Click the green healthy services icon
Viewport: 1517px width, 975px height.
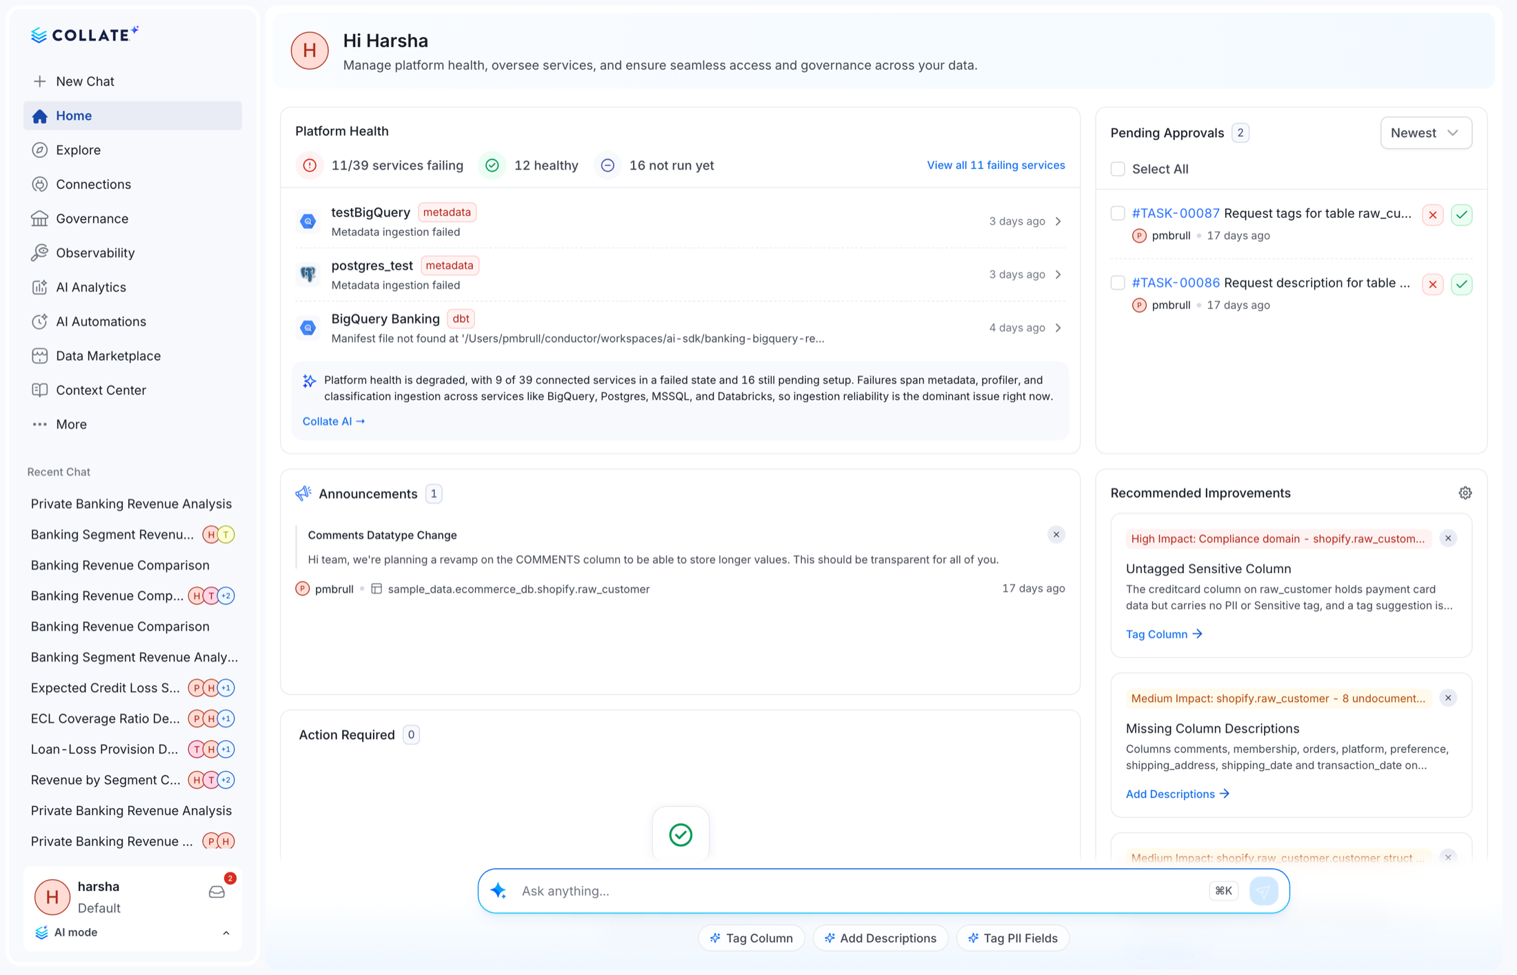[492, 165]
